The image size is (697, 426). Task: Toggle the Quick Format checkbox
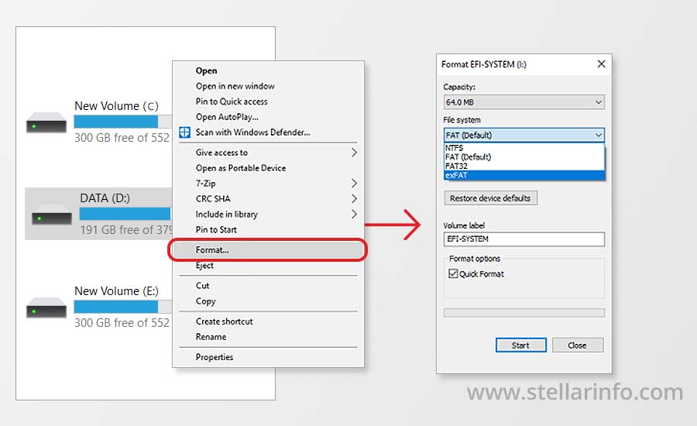coord(453,274)
